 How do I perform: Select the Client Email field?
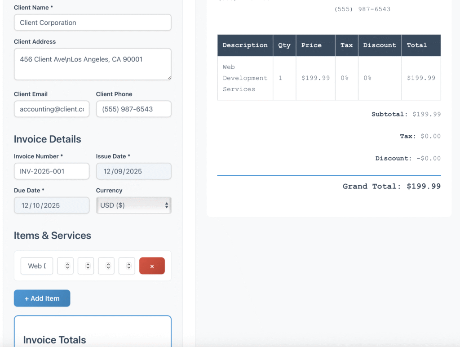pos(51,109)
